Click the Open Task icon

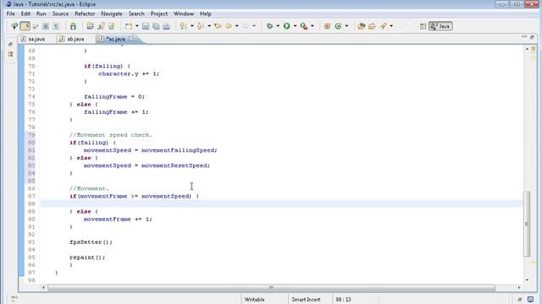tap(372, 26)
